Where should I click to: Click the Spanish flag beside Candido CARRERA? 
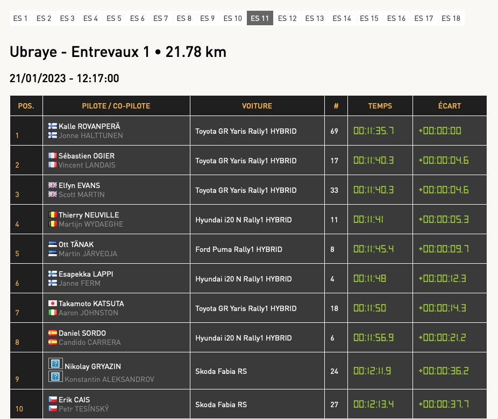53,342
